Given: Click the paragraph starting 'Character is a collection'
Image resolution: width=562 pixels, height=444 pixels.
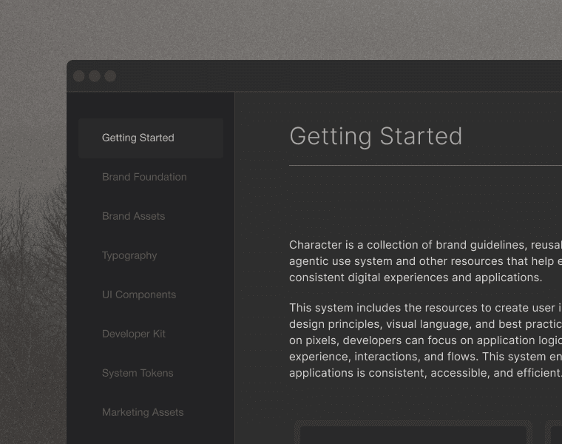Looking at the screenshot, I should [x=425, y=261].
